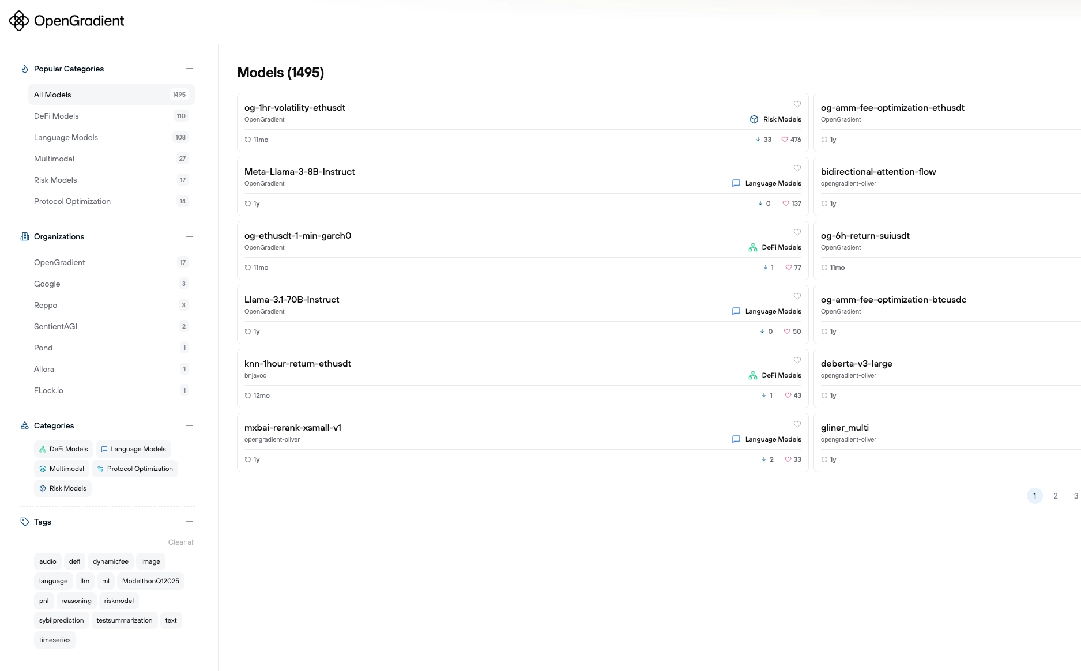Select Language Models in Popular Categories
This screenshot has width=1081, height=671.
click(66, 137)
